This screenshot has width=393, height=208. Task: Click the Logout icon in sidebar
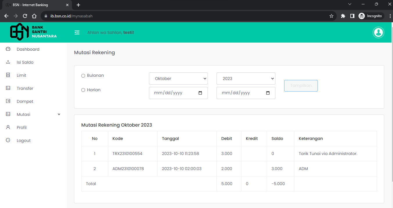[x=8, y=141]
